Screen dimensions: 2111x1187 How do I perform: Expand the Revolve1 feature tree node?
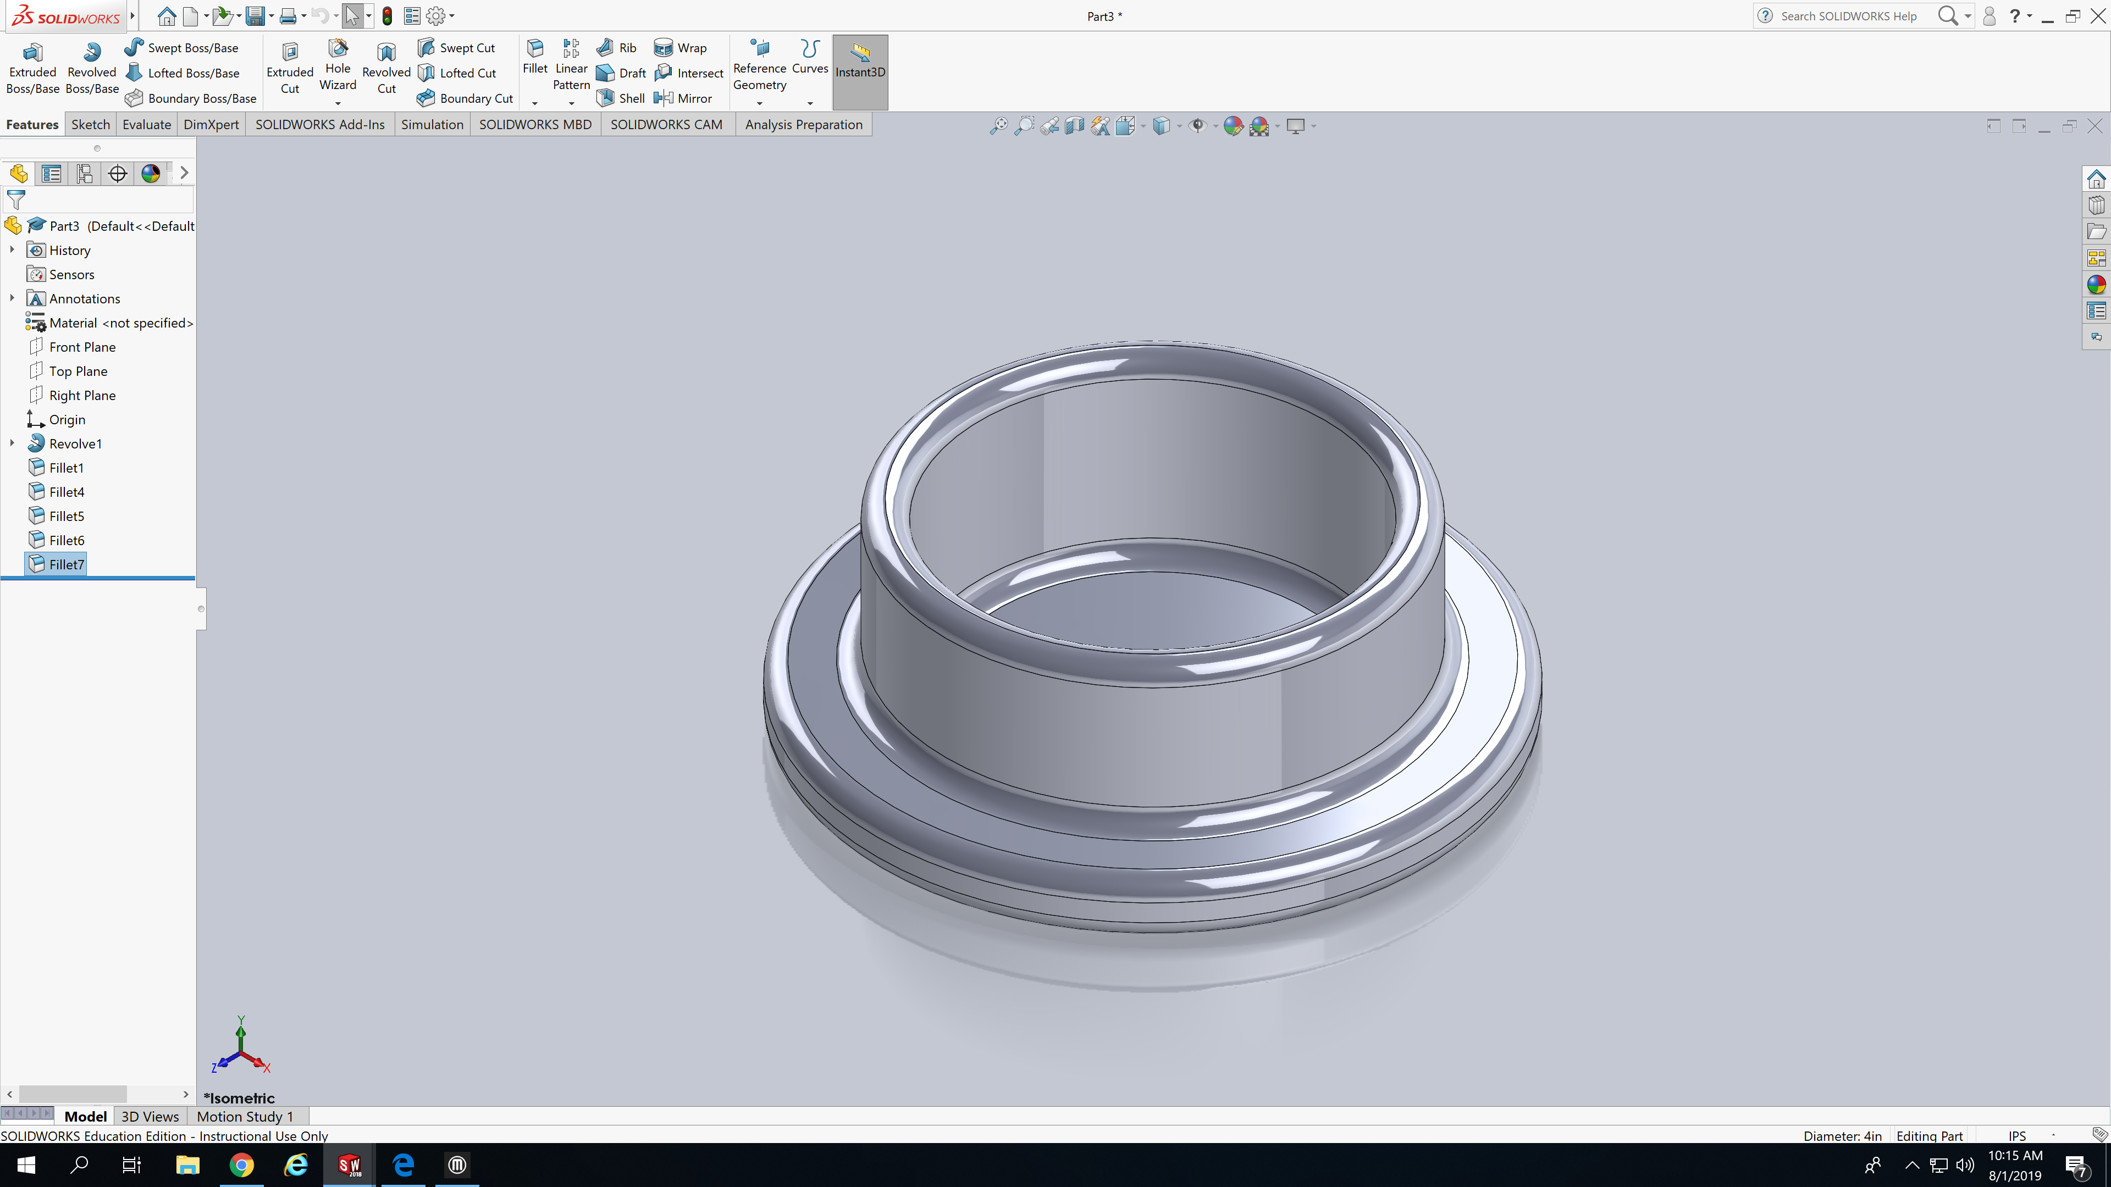pos(12,443)
